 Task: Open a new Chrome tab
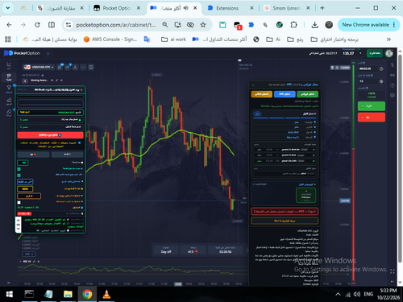point(322,8)
